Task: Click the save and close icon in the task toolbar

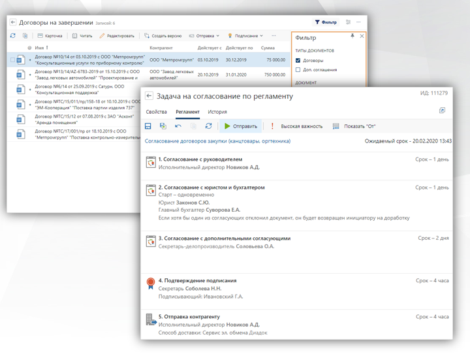Action: pos(163,126)
